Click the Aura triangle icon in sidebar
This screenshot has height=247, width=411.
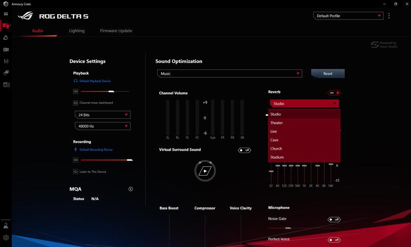click(x=6, y=38)
